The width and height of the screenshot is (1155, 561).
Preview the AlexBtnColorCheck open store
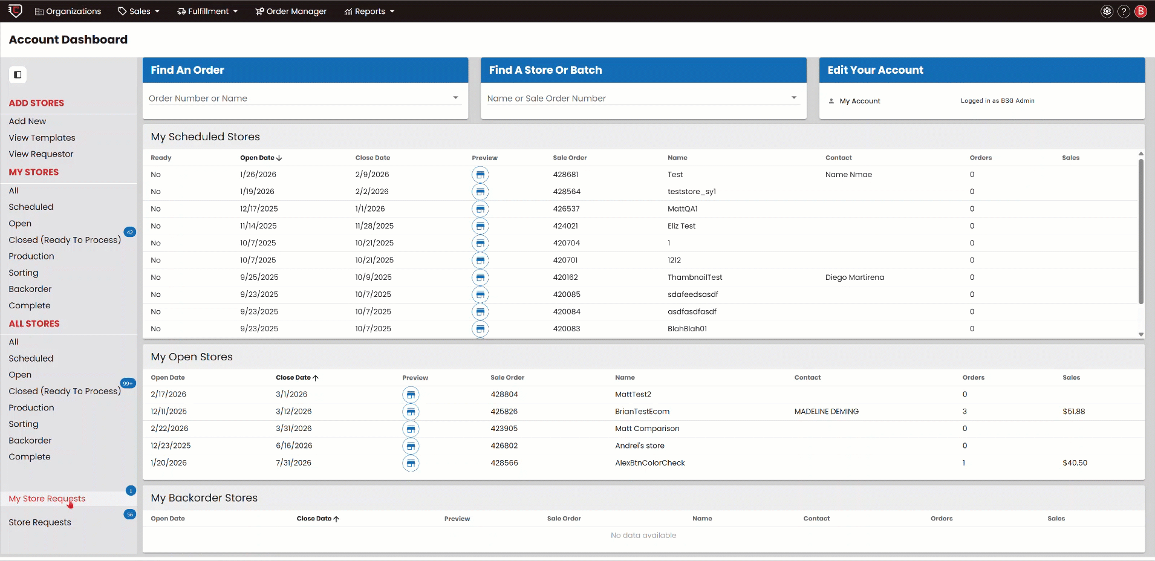411,463
